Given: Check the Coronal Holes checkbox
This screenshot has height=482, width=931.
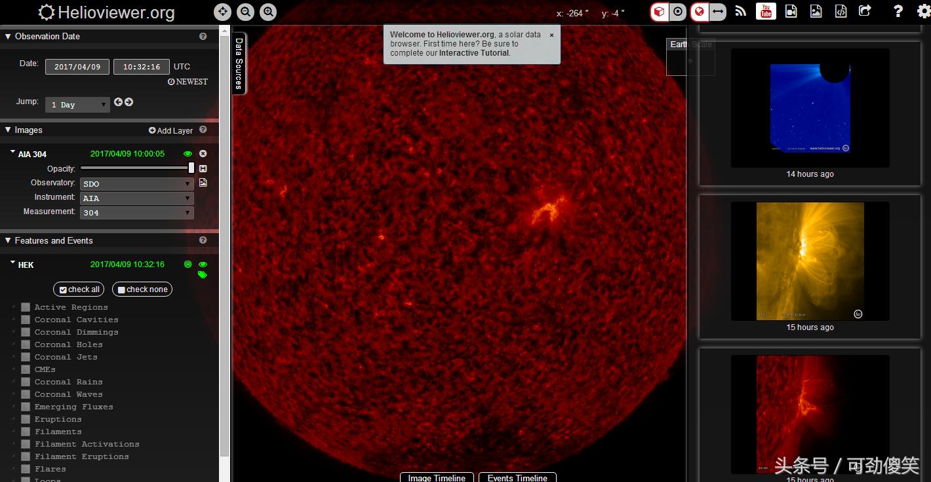Looking at the screenshot, I should (x=26, y=344).
